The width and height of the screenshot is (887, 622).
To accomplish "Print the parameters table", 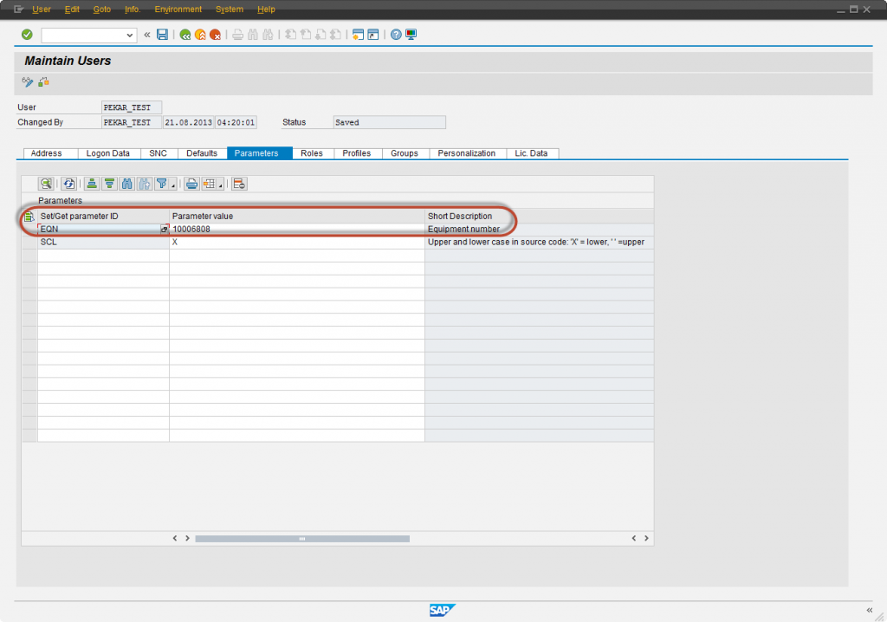I will point(191,184).
